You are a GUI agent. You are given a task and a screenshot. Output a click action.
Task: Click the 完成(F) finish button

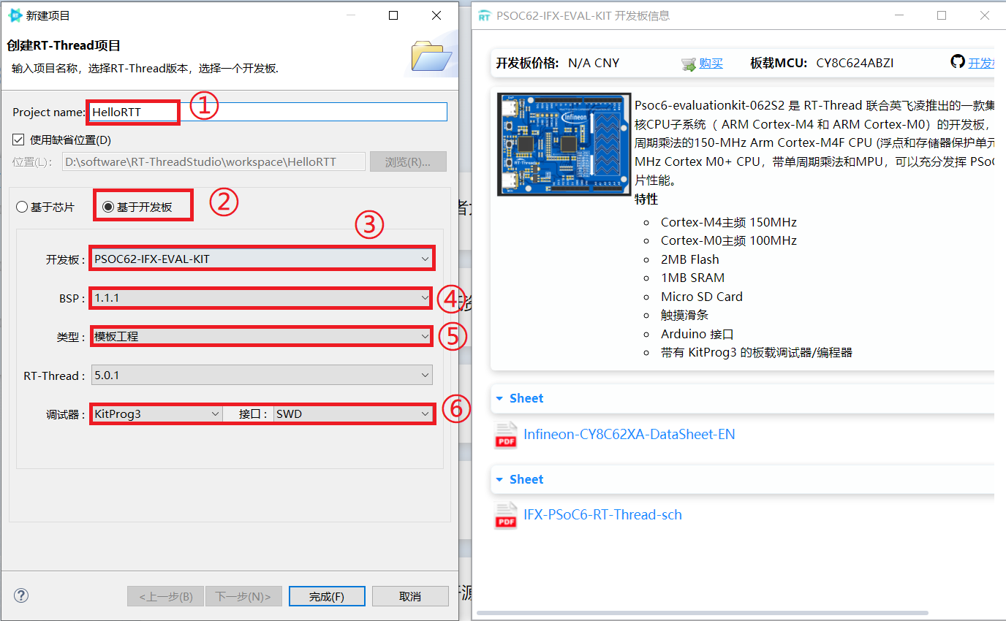(327, 596)
